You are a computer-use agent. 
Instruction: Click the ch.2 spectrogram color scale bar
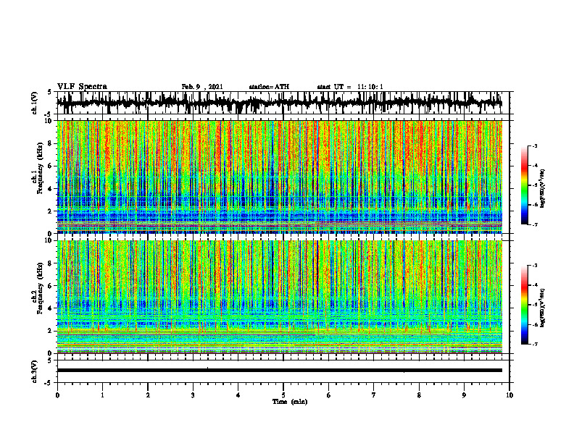(x=524, y=305)
